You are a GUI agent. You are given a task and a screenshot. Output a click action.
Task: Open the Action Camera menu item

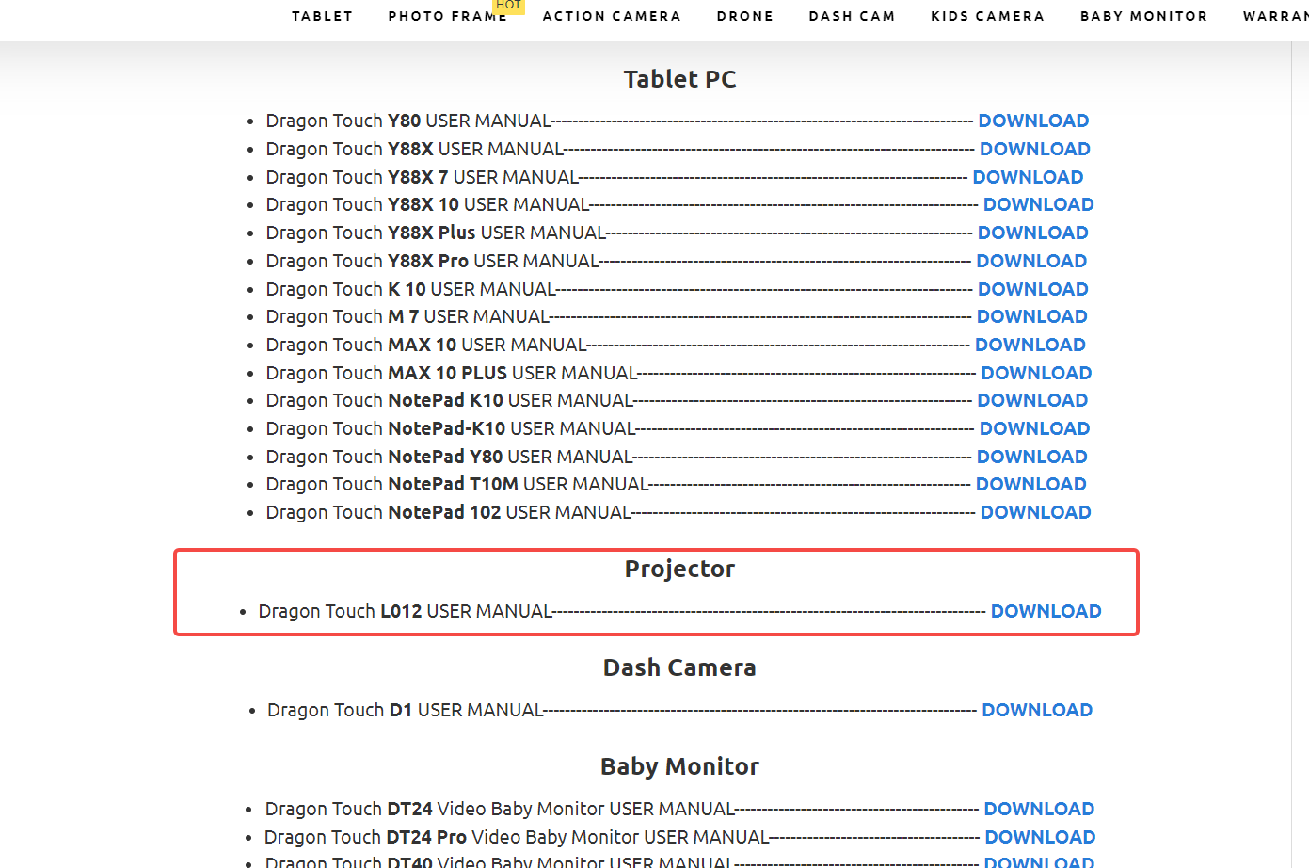click(x=612, y=16)
